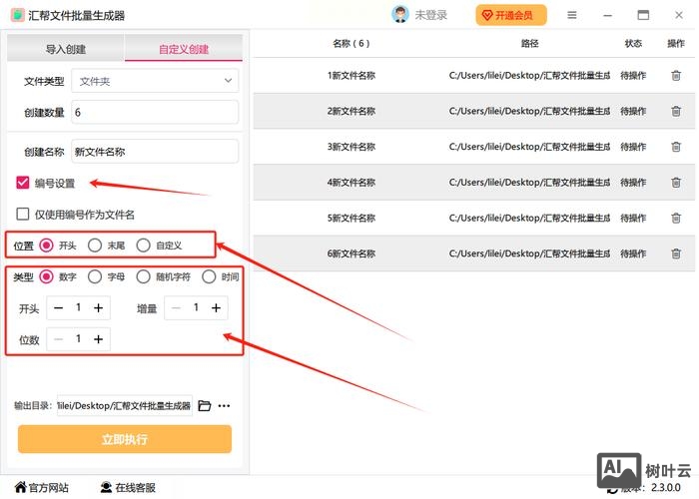699x499 pixels.
Task: Increase the 开头 start number with plus
Action: 98,308
